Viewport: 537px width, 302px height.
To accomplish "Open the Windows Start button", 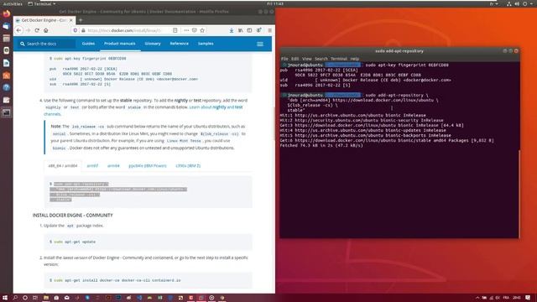I will pyautogui.click(x=5, y=298).
